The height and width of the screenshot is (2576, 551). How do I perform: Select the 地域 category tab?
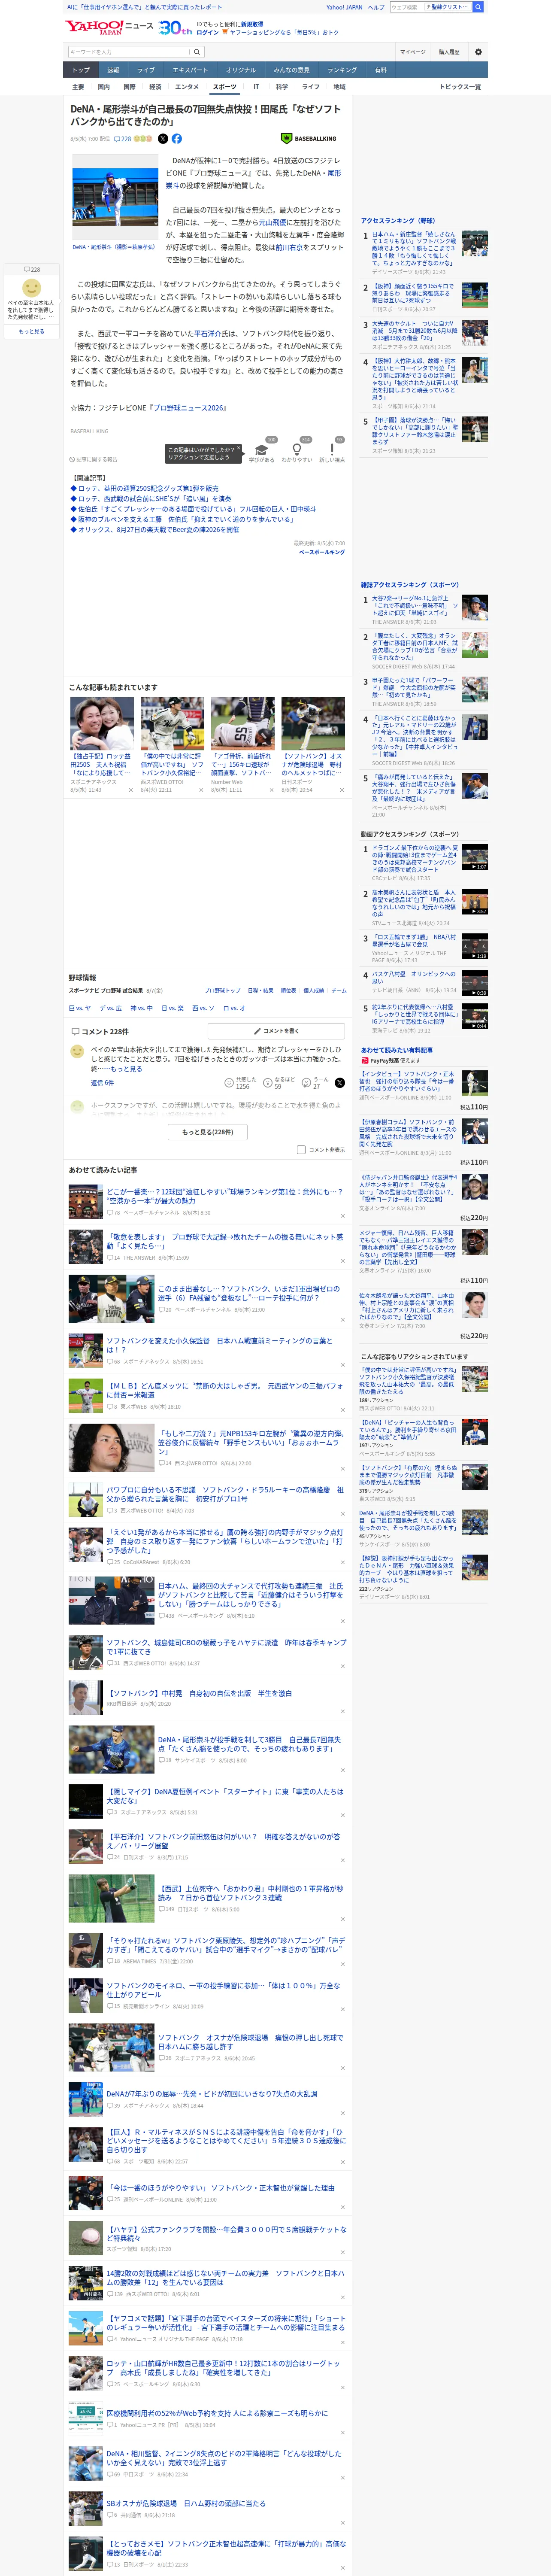pos(339,87)
